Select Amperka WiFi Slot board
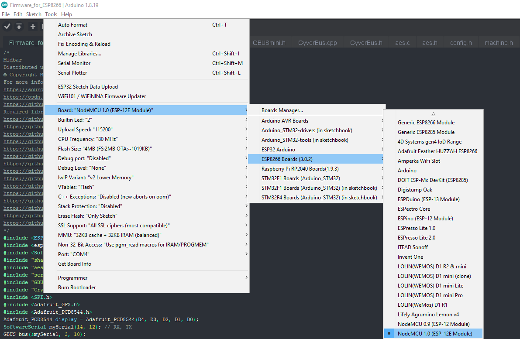 (x=433, y=161)
